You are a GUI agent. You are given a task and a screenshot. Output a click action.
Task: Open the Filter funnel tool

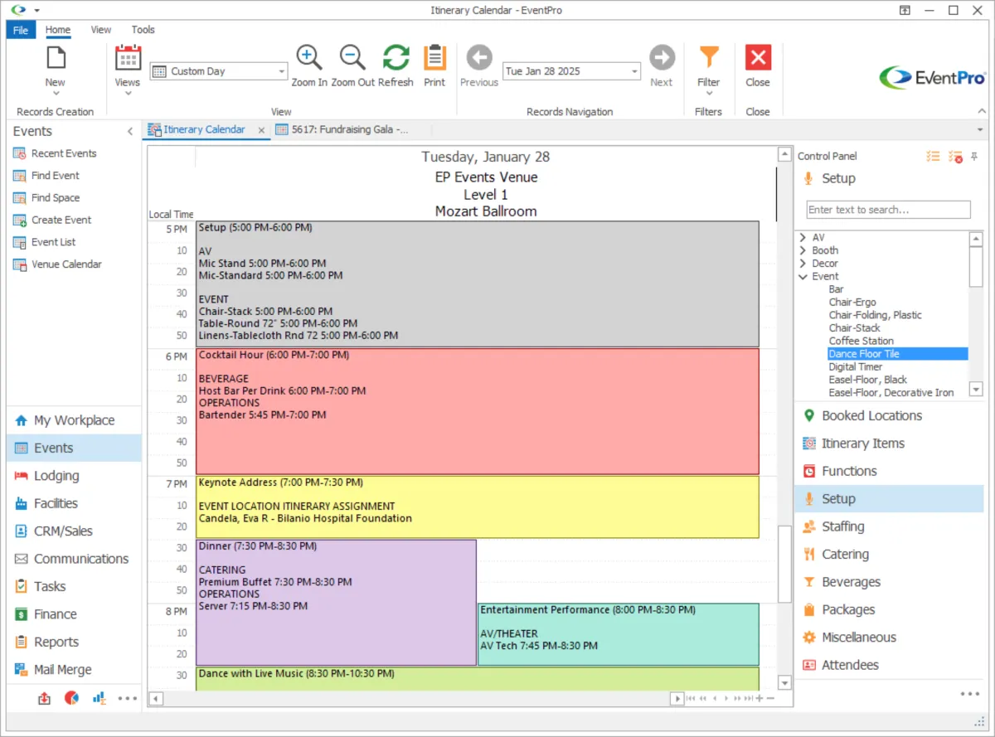pyautogui.click(x=708, y=58)
